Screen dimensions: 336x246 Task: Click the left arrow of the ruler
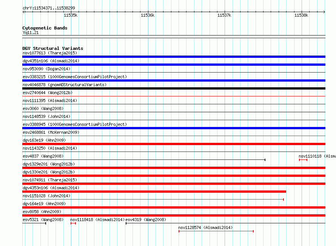[24, 12]
